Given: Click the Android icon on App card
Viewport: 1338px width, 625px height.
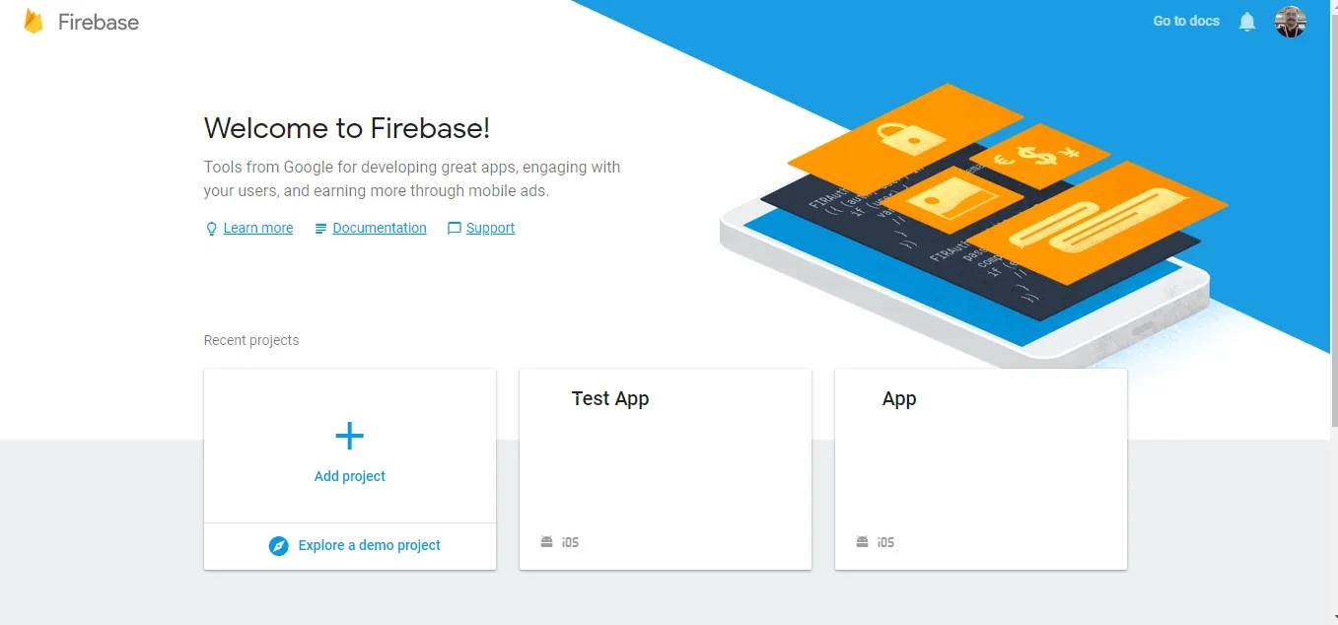Looking at the screenshot, I should point(863,542).
